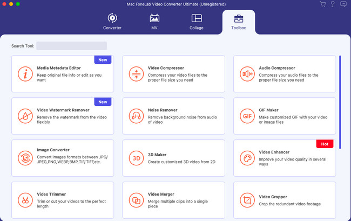The height and width of the screenshot is (221, 351).
Task: Click the Hot badge on Video Enhancer
Action: point(325,144)
